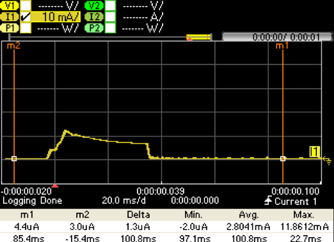Image resolution: width=334 pixels, height=242 pixels.
Task: Click the Logging Done status text
Action: click(32, 200)
